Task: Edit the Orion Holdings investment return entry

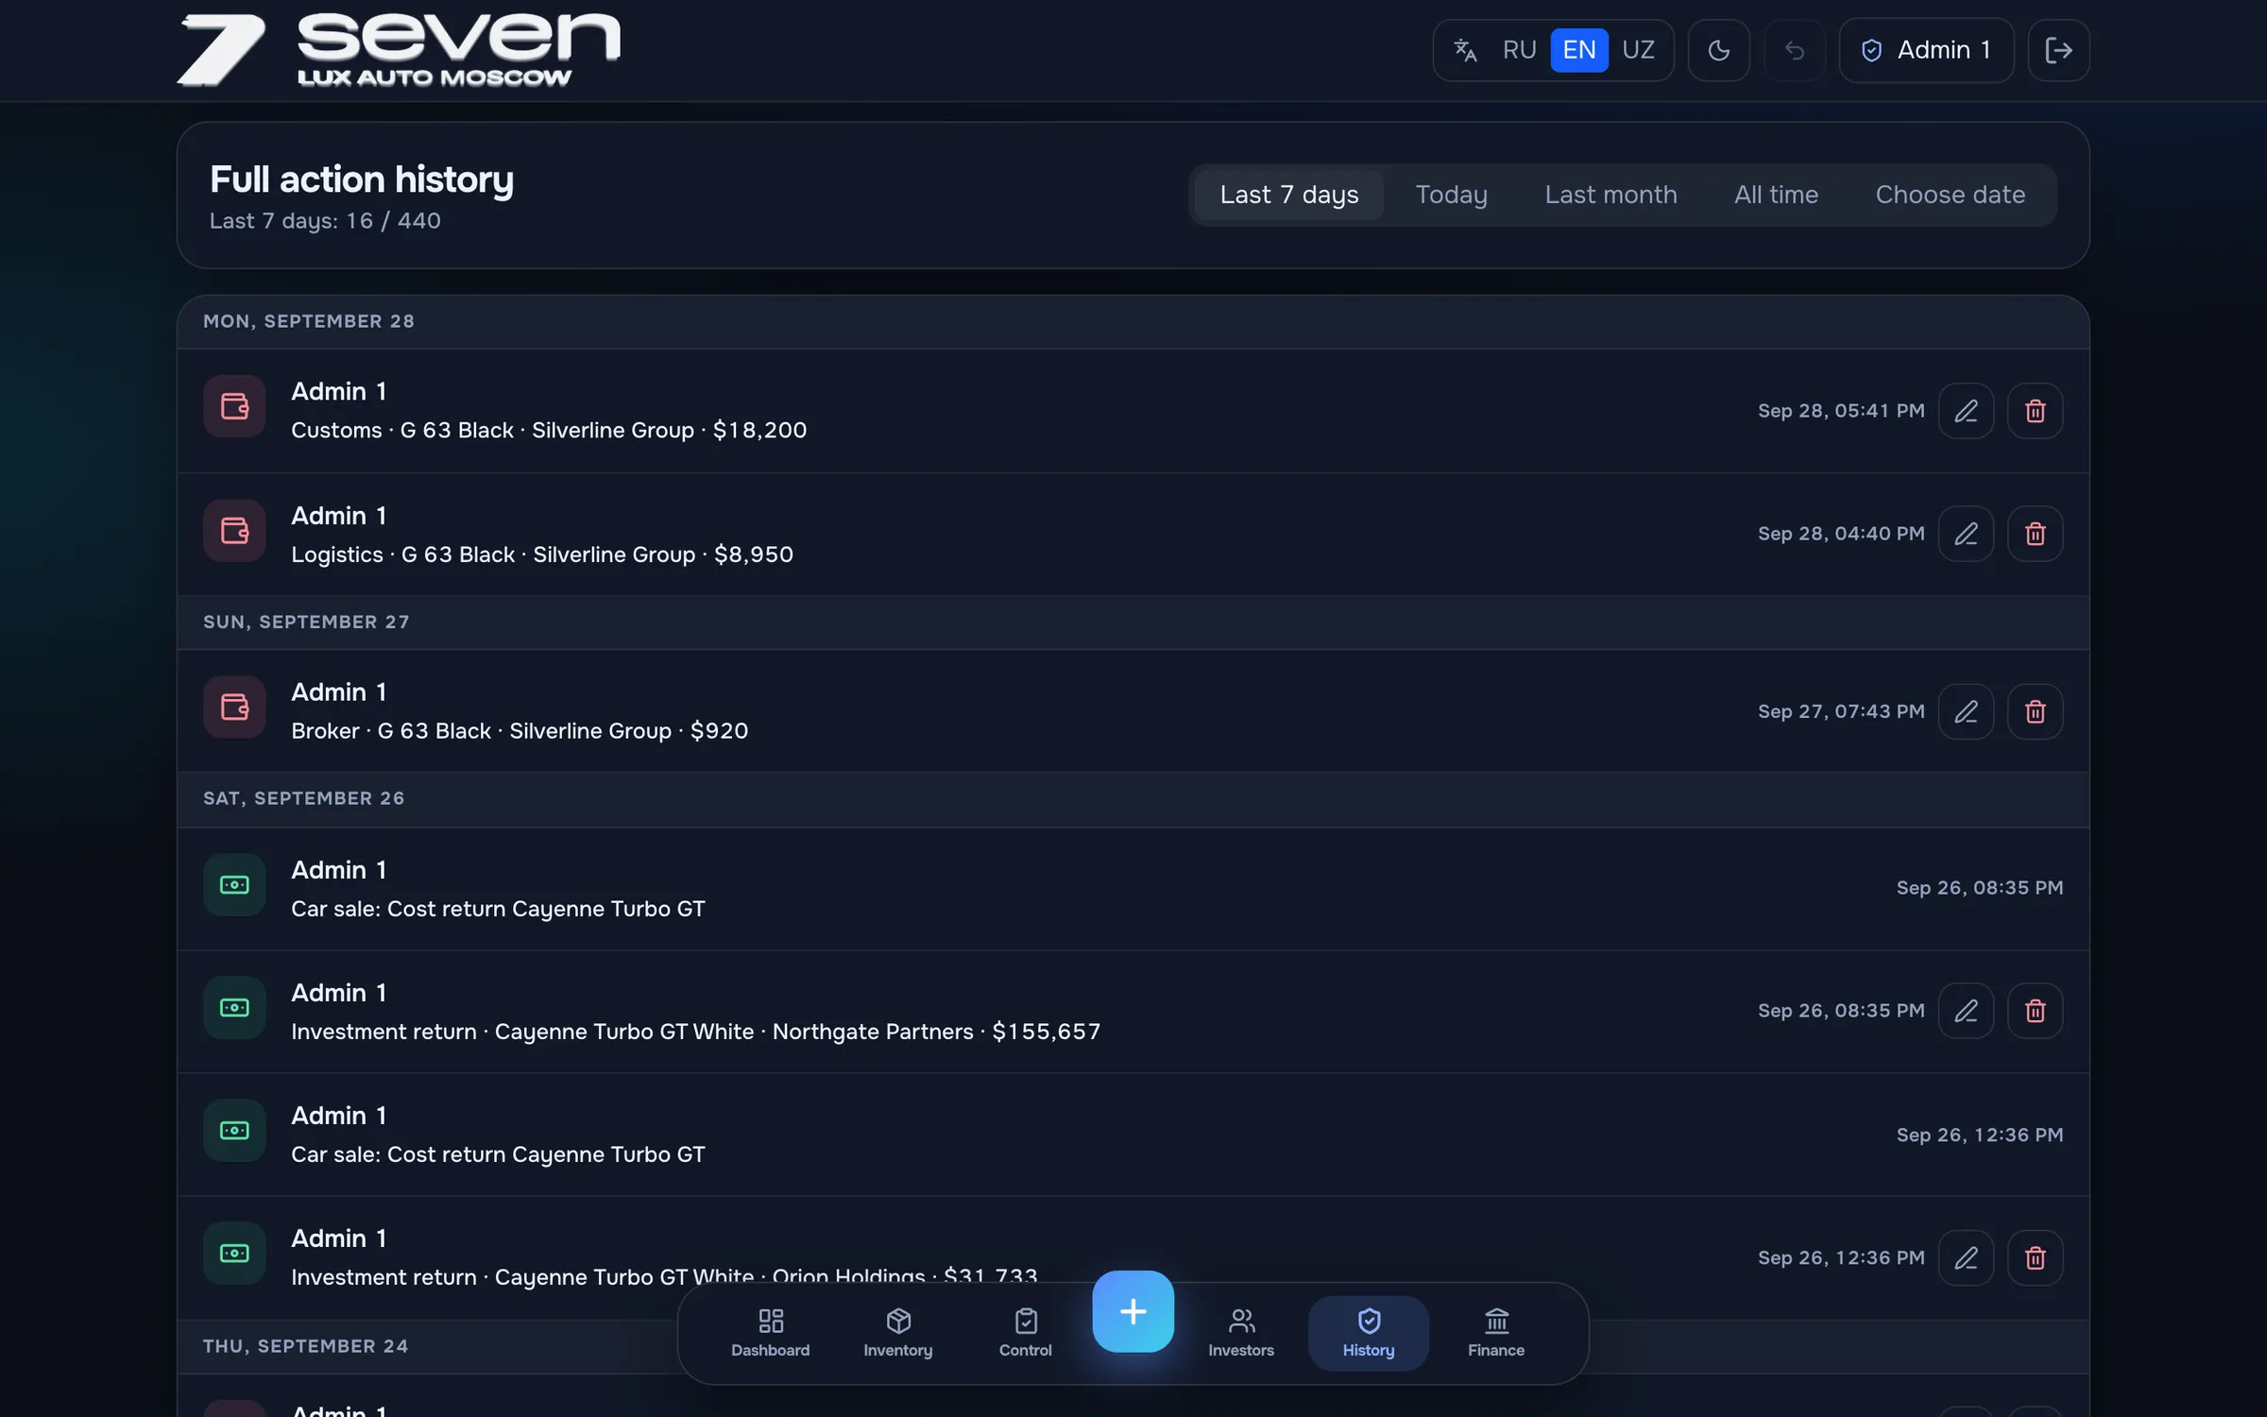Action: tap(1966, 1257)
